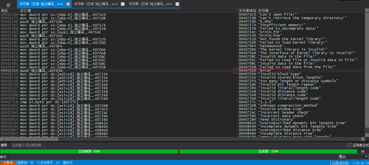Close the second 字符串 tab

[123, 4]
